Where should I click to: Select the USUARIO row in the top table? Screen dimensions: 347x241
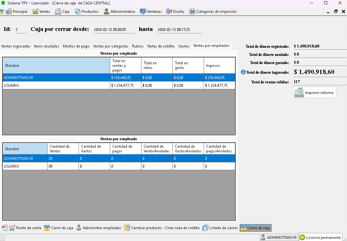56,85
